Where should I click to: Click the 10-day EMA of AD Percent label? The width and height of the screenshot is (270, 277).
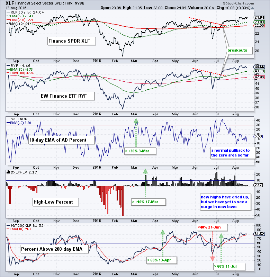click(x=62, y=140)
